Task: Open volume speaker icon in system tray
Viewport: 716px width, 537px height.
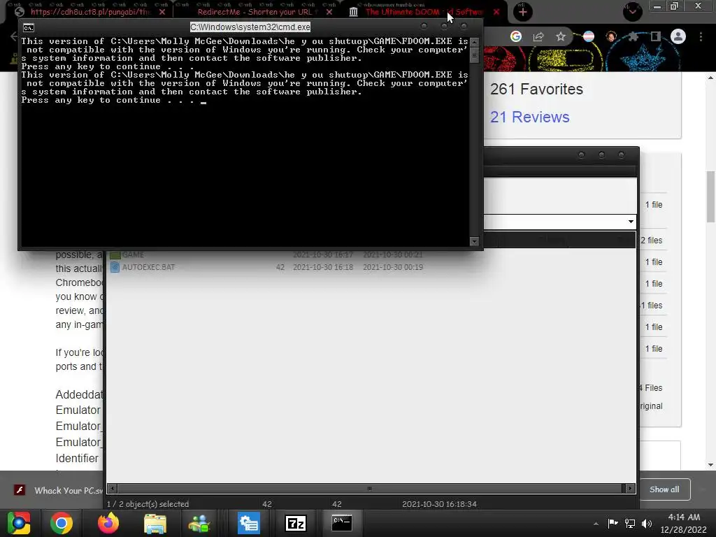Action: pos(647,524)
